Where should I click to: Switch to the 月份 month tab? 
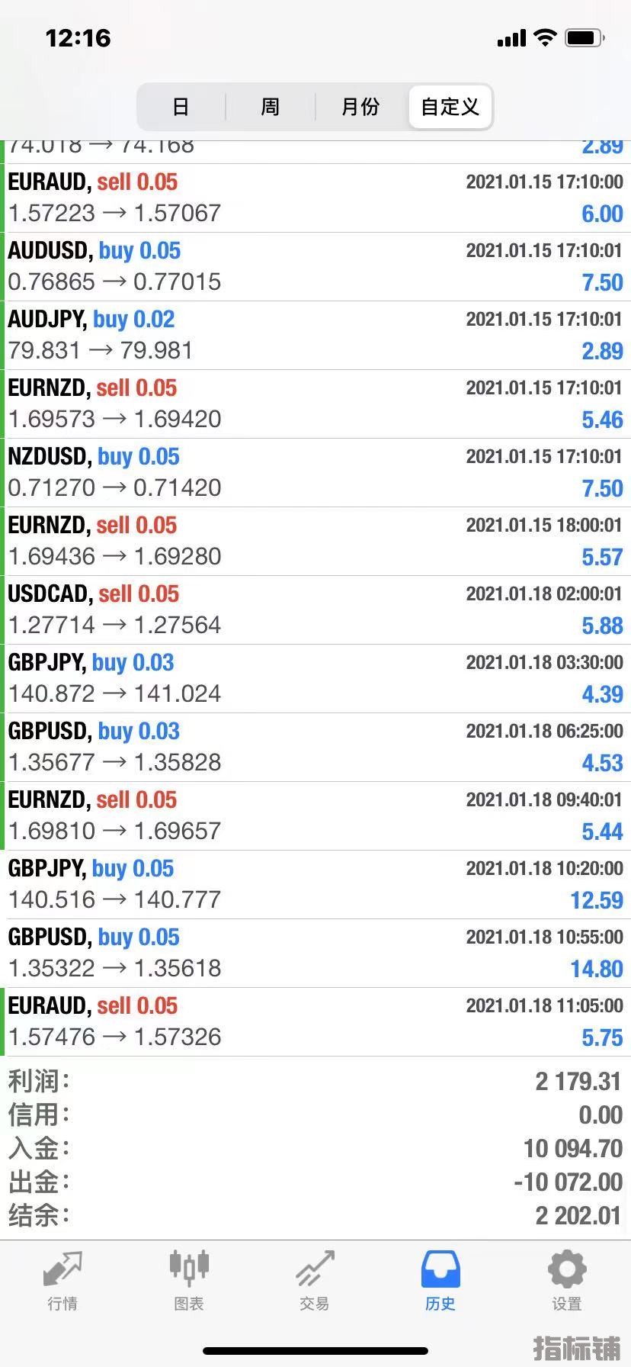[360, 107]
